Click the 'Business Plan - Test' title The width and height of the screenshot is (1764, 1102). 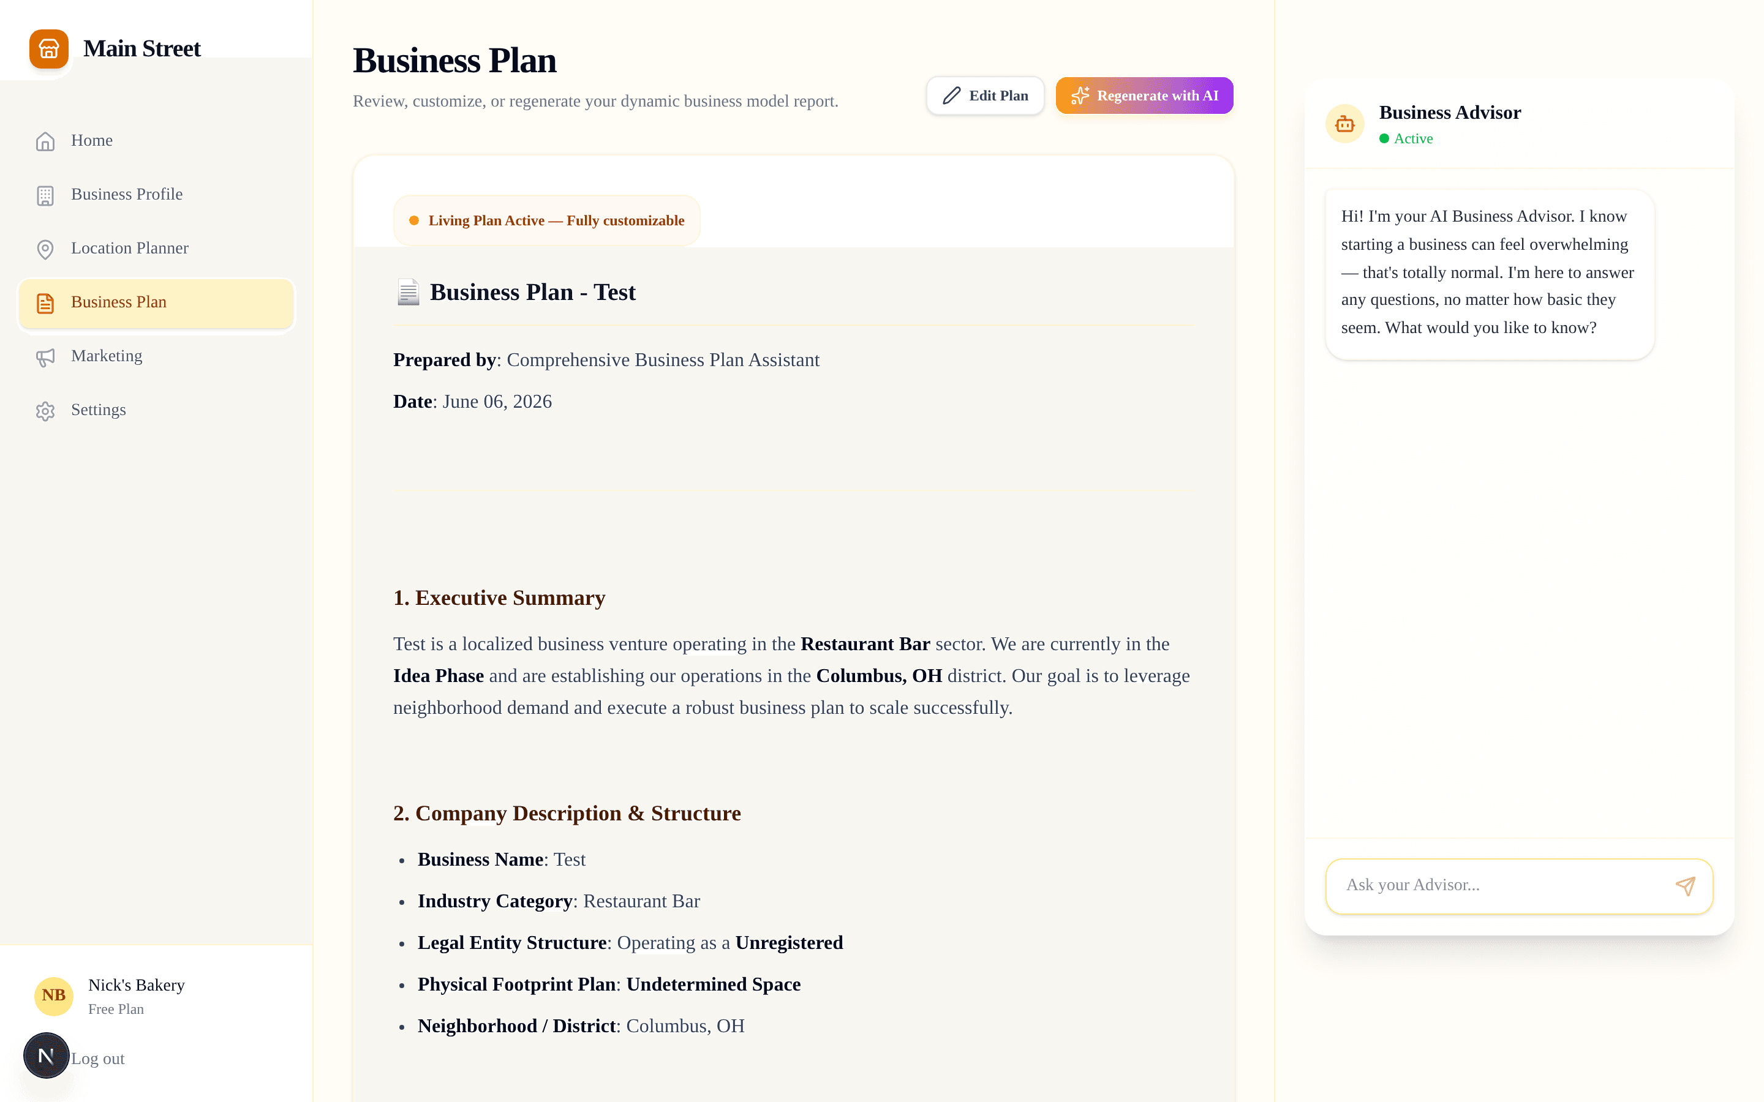(533, 292)
